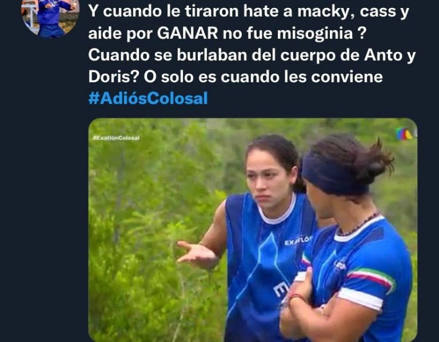Click the tweet text line mentioning macky
Screen dimensions: 439x342
(x=249, y=12)
